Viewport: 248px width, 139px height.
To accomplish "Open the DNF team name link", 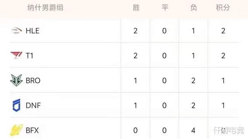I will (33, 105).
